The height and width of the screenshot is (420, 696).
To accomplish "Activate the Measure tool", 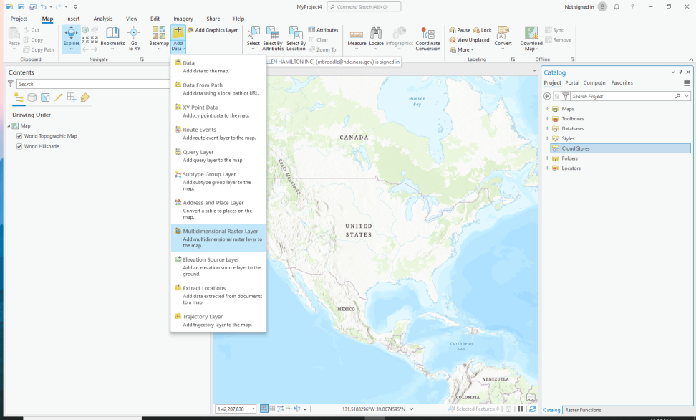I will (x=357, y=38).
